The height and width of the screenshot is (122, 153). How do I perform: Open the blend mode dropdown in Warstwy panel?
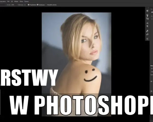click(x=152, y=72)
